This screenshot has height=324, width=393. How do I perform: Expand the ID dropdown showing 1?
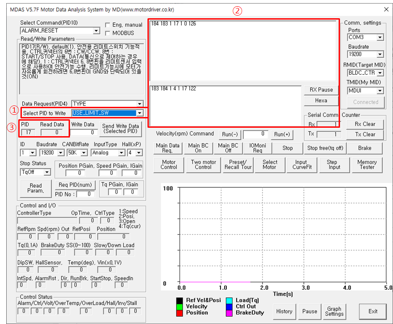33,153
